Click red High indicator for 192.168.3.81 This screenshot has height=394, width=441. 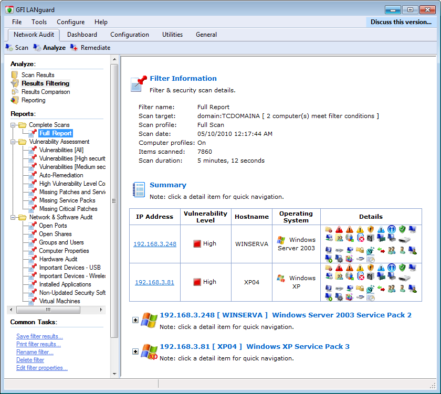[x=197, y=282]
